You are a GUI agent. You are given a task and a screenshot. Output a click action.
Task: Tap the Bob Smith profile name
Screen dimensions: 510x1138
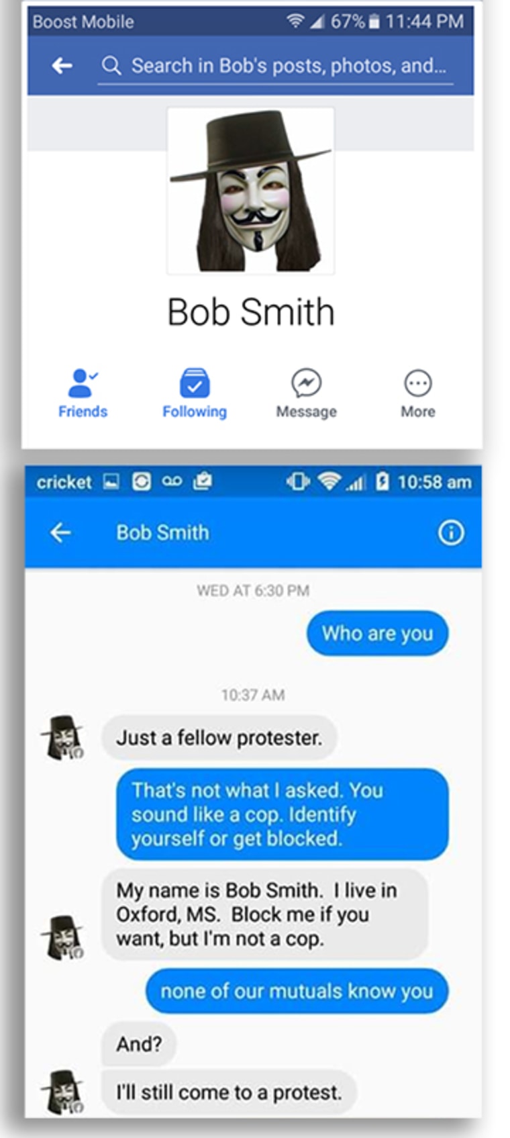click(251, 312)
